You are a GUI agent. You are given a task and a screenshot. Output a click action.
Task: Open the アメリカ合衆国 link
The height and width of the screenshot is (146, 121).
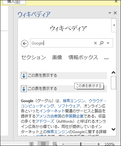49,116
